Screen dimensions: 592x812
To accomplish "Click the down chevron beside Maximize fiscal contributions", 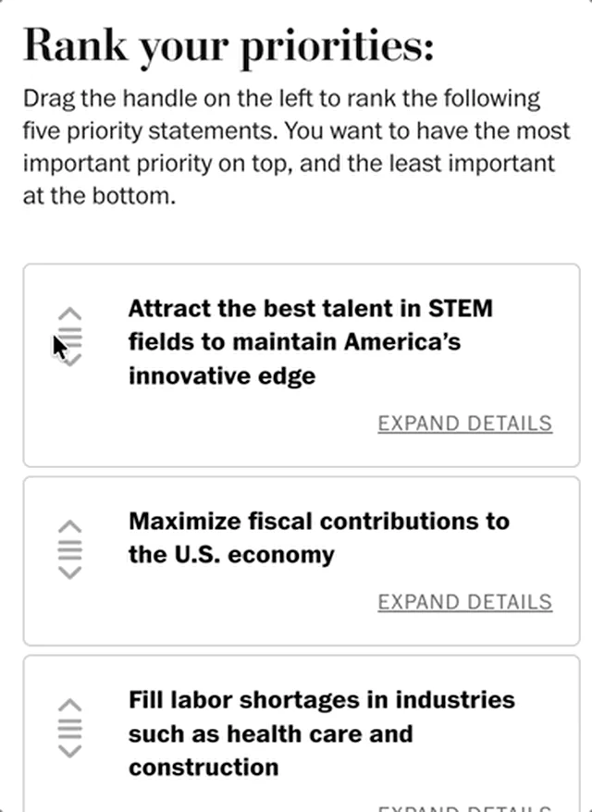I will coord(70,572).
